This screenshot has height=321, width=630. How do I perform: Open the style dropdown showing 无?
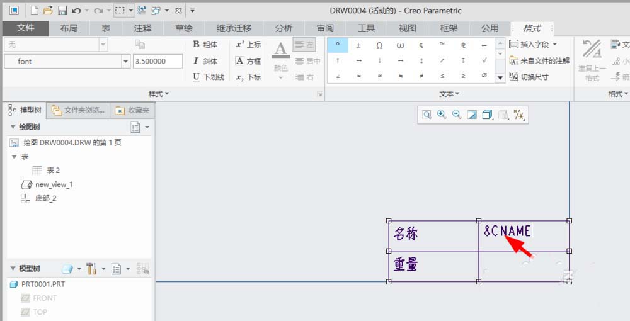[103, 44]
